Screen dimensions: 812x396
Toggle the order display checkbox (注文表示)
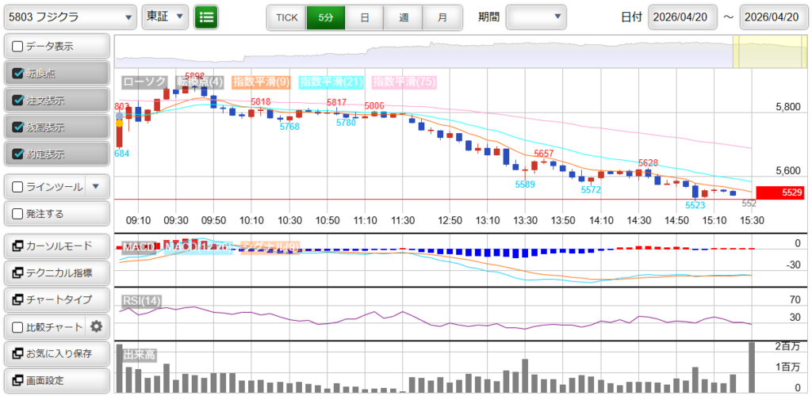(18, 101)
